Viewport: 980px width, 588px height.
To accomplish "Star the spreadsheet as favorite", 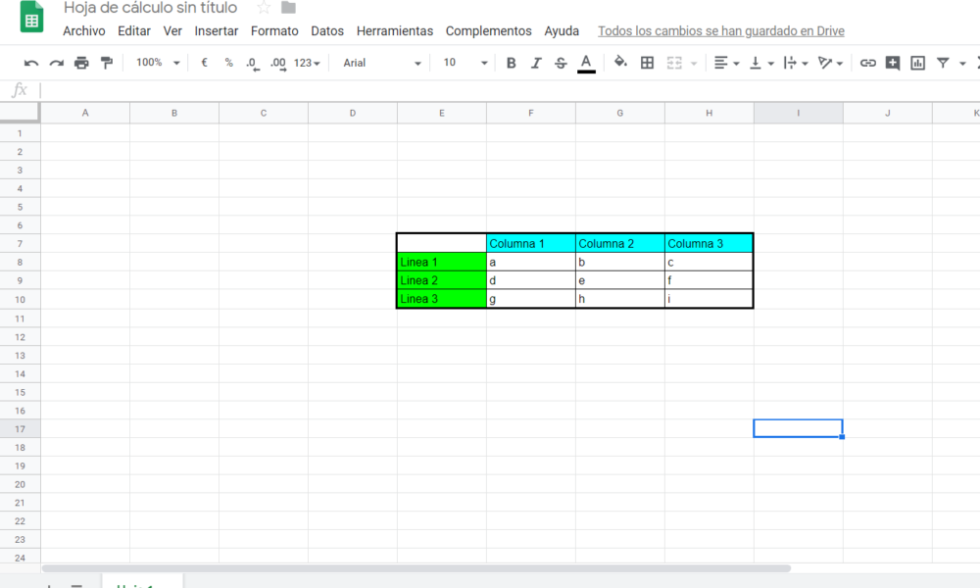I will point(262,8).
